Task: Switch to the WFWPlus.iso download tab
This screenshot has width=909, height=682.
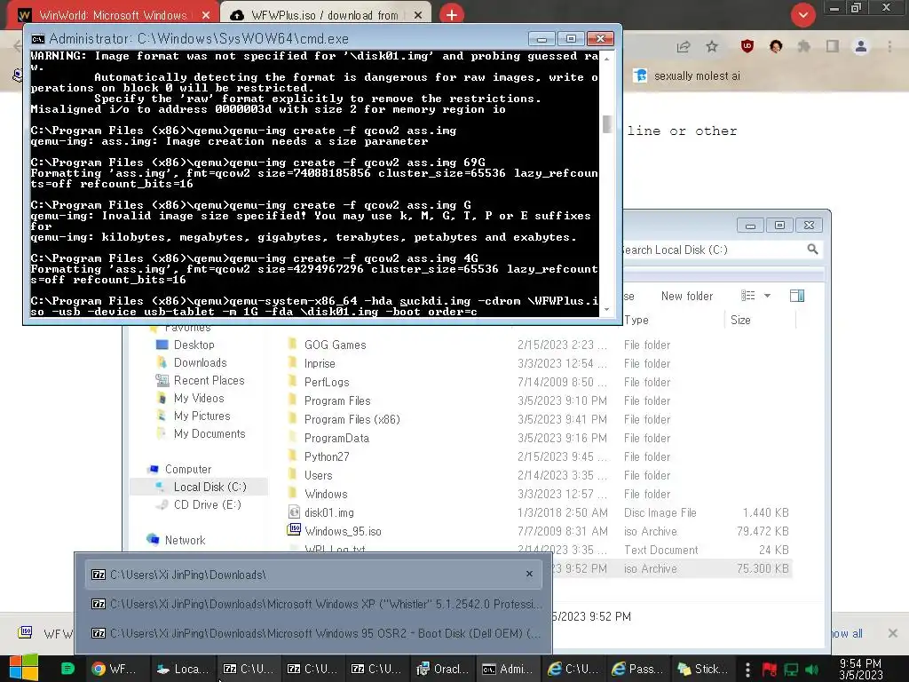Action: (x=325, y=15)
